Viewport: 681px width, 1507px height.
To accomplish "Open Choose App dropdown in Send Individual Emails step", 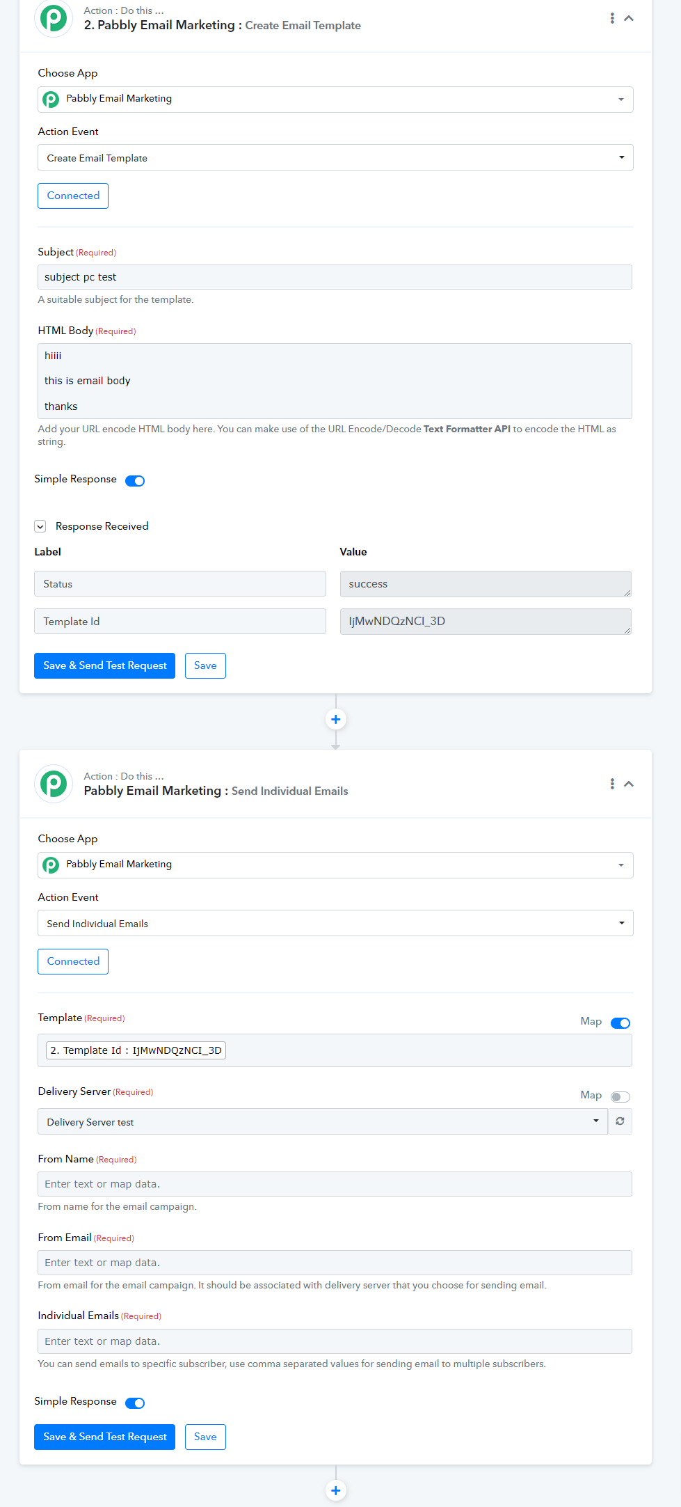I will (335, 865).
